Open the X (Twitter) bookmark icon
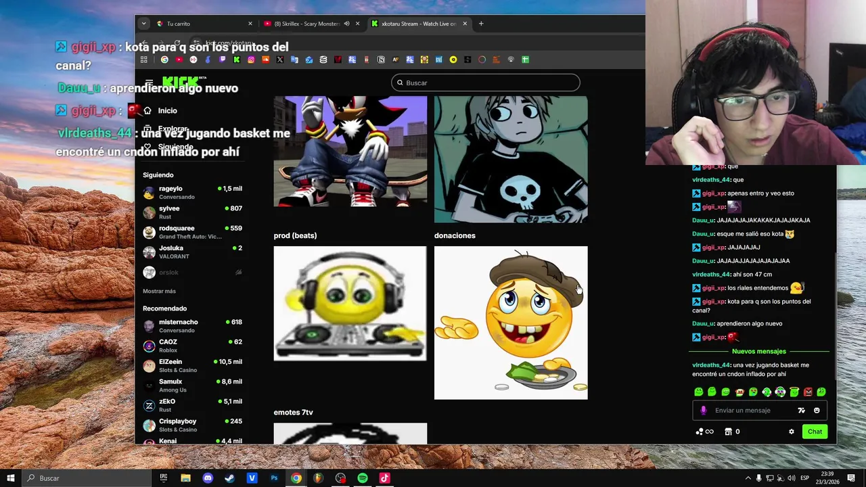866x487 pixels. point(280,60)
